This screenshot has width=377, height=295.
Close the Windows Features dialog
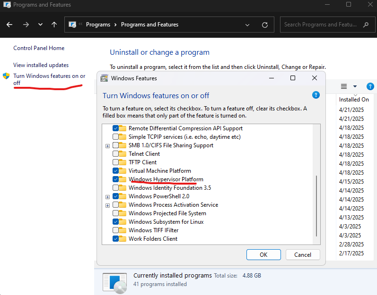pos(314,78)
